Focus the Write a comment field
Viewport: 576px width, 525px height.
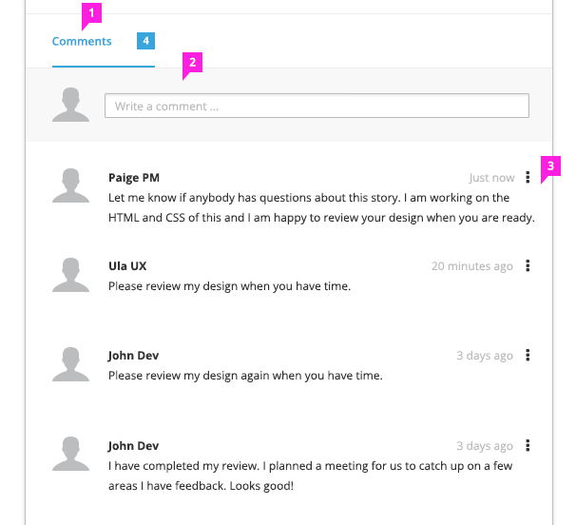[317, 106]
